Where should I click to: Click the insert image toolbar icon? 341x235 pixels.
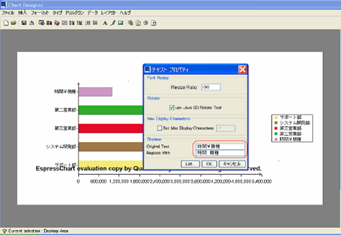point(120,23)
